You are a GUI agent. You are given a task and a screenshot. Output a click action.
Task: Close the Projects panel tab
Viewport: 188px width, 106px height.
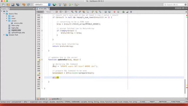8,9
